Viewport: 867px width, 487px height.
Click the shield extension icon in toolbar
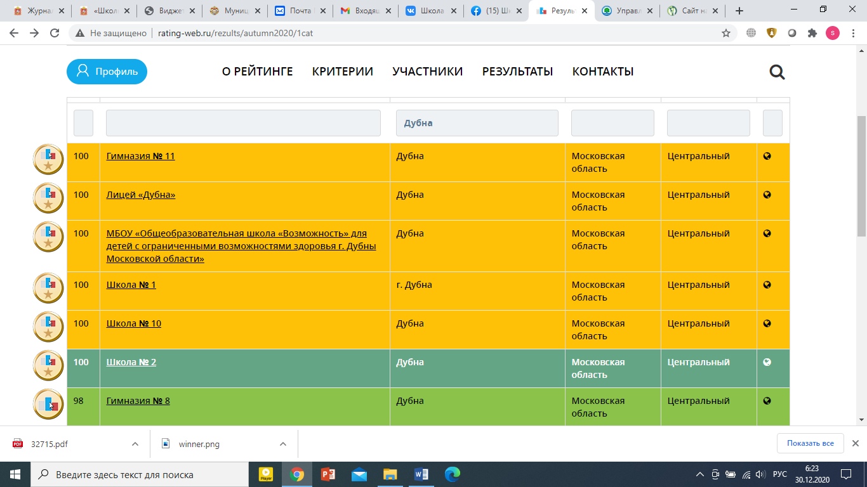click(x=771, y=33)
